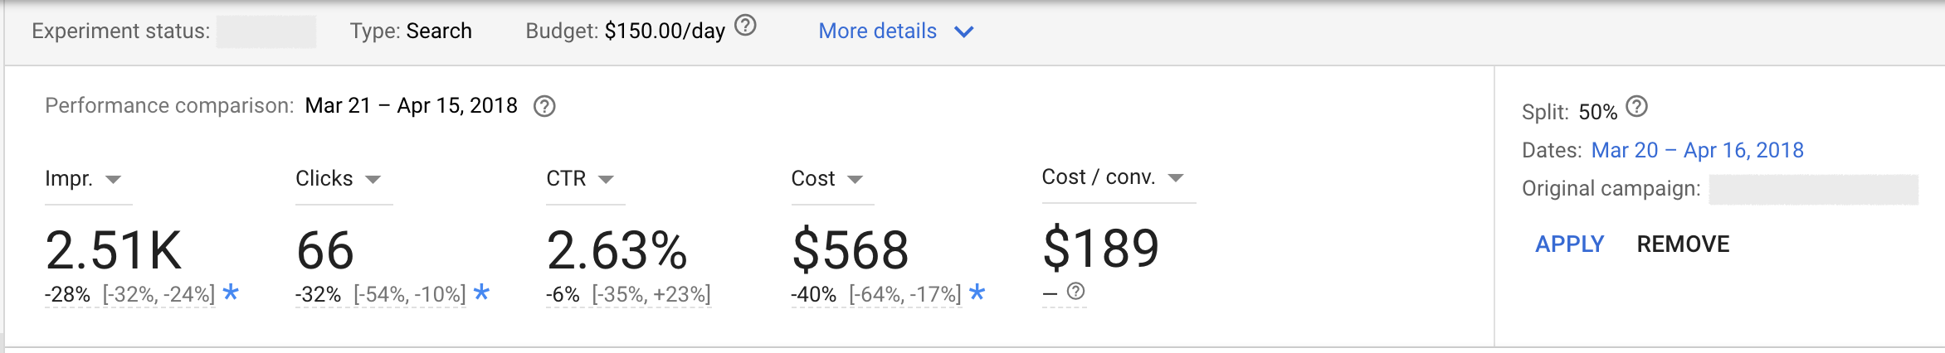Click the help icon under Cost / conv. value
The width and height of the screenshot is (1945, 353).
[1075, 292]
